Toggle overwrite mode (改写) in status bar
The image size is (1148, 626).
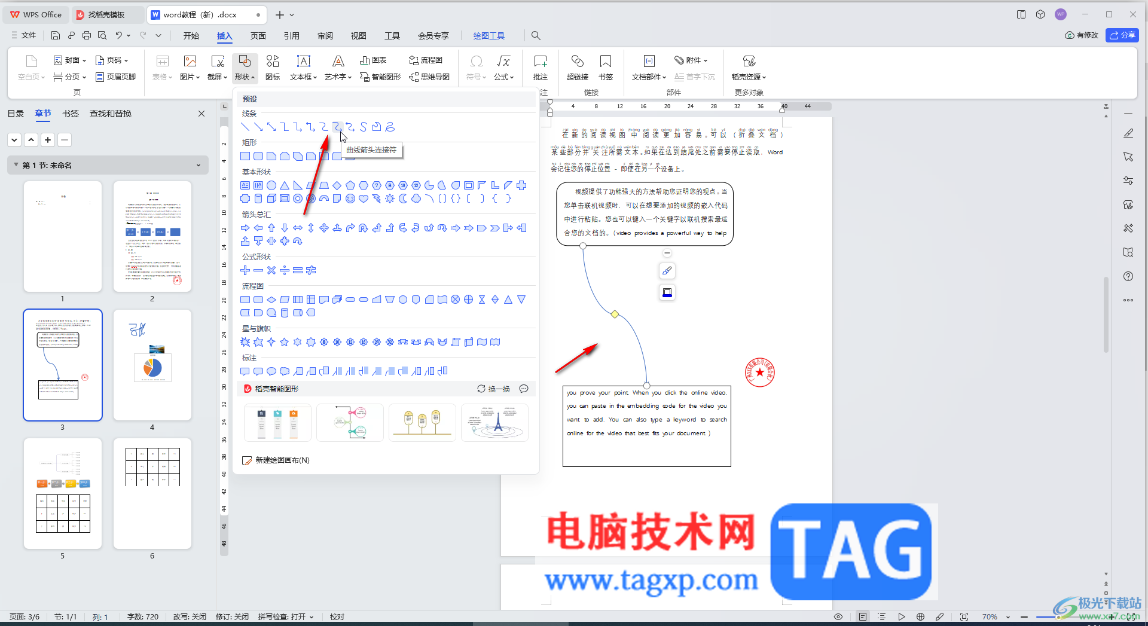pyautogui.click(x=190, y=616)
